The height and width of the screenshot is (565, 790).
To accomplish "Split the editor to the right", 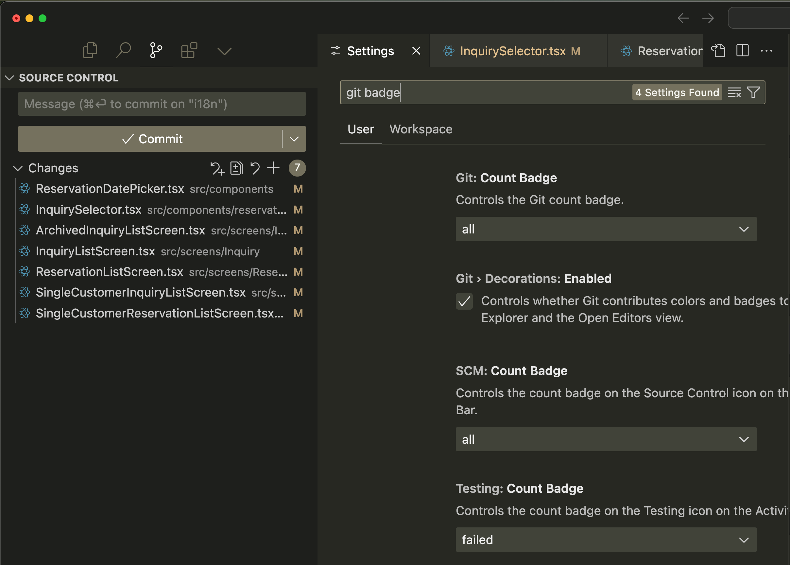I will point(742,51).
